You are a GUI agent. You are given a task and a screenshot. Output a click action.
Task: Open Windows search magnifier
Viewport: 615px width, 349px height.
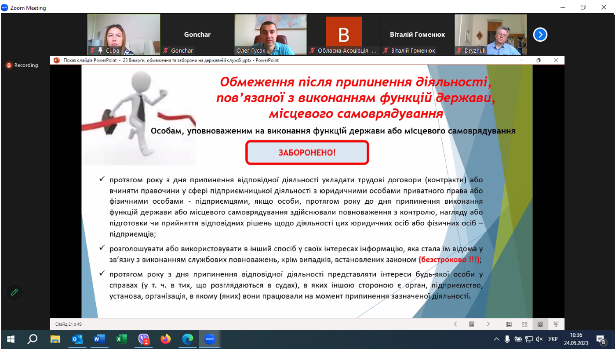click(33, 339)
